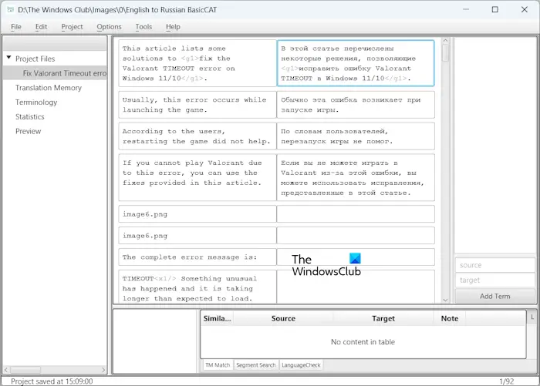Screen dimensions: 540x386
Task: Click the BasicCAT app icon in title bar
Action: coord(10,10)
